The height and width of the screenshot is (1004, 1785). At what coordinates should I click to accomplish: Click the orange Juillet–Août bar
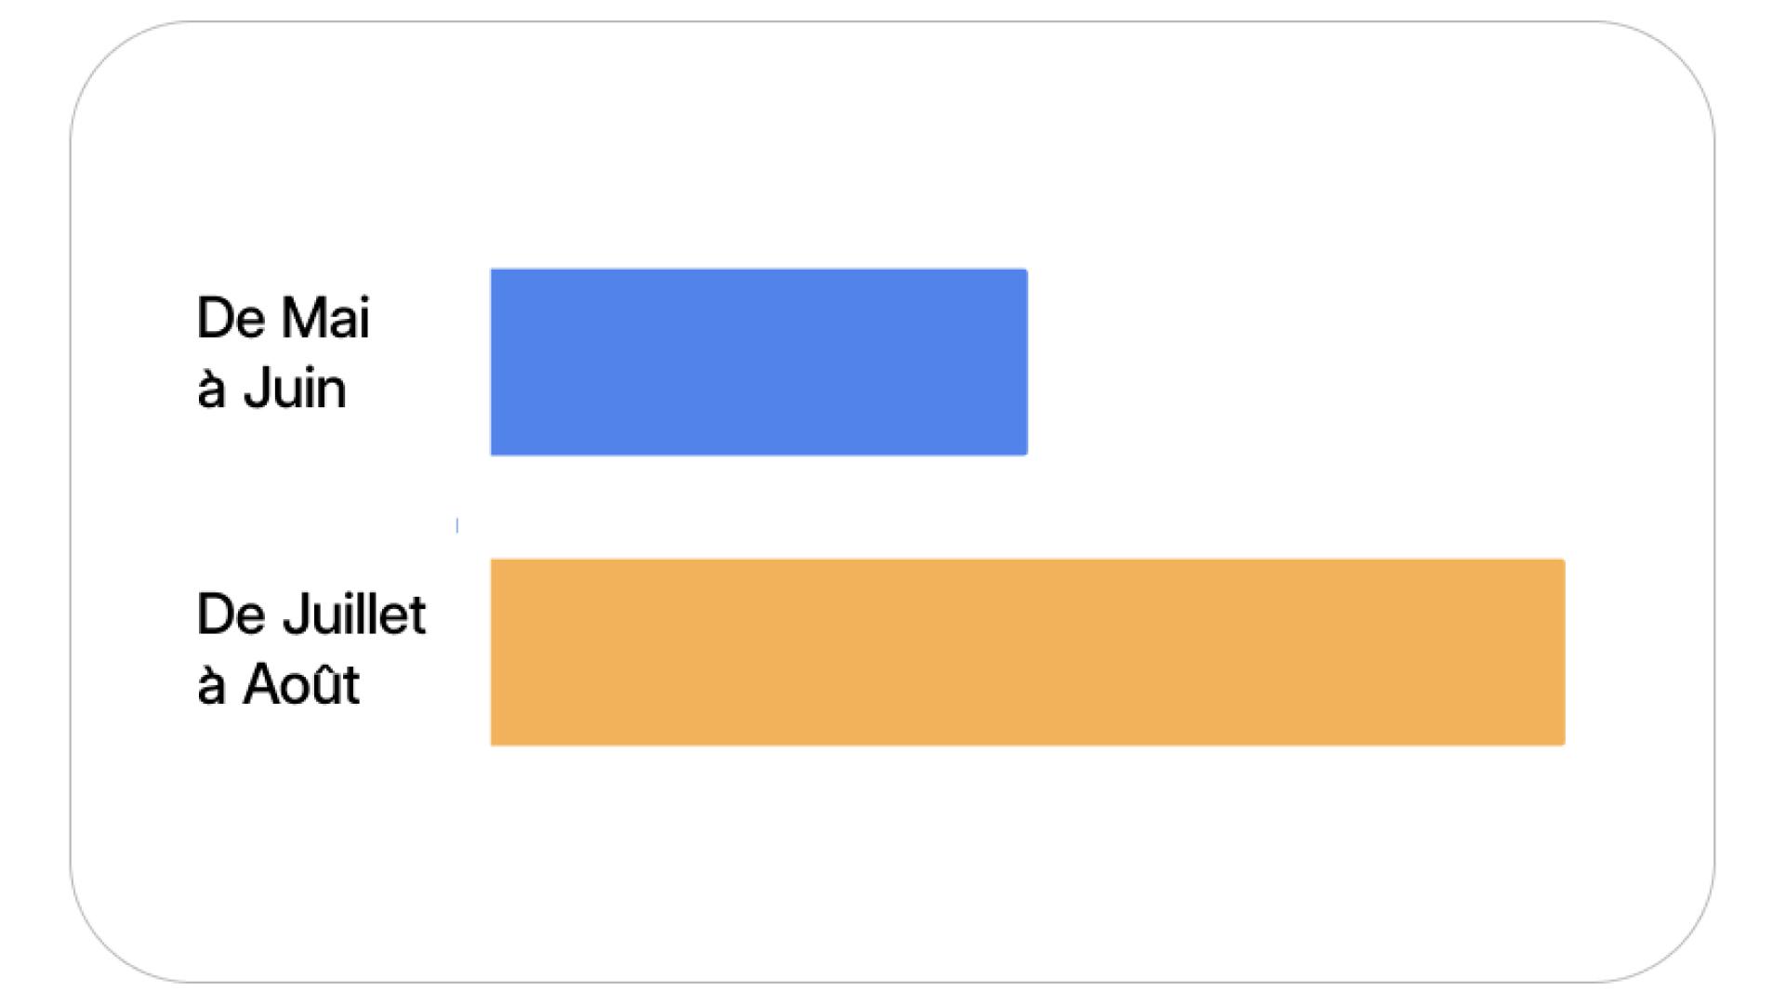point(1027,652)
